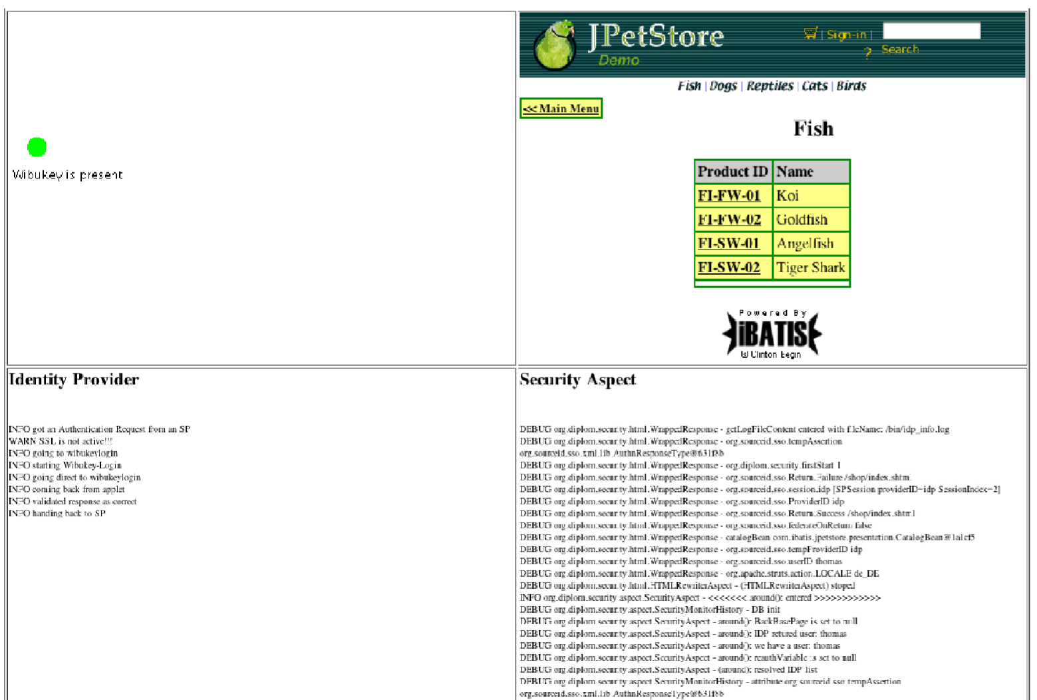Click the 'reauthVariable is set to null' line
Screen dimensions: 1037x700
[688, 657]
